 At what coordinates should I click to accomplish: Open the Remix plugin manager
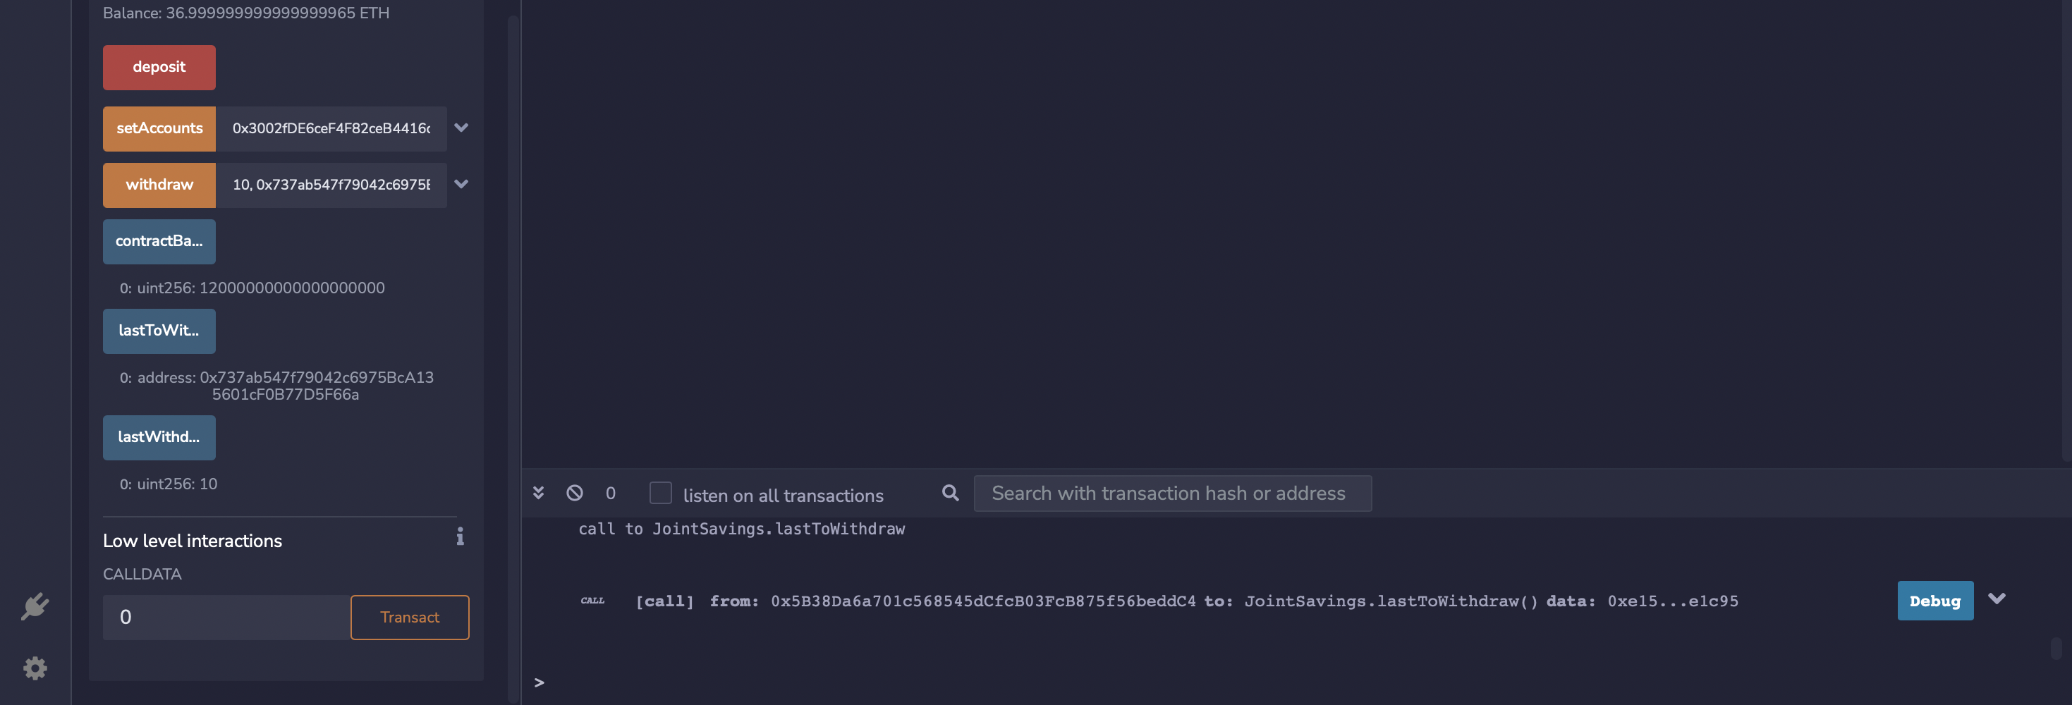point(34,606)
